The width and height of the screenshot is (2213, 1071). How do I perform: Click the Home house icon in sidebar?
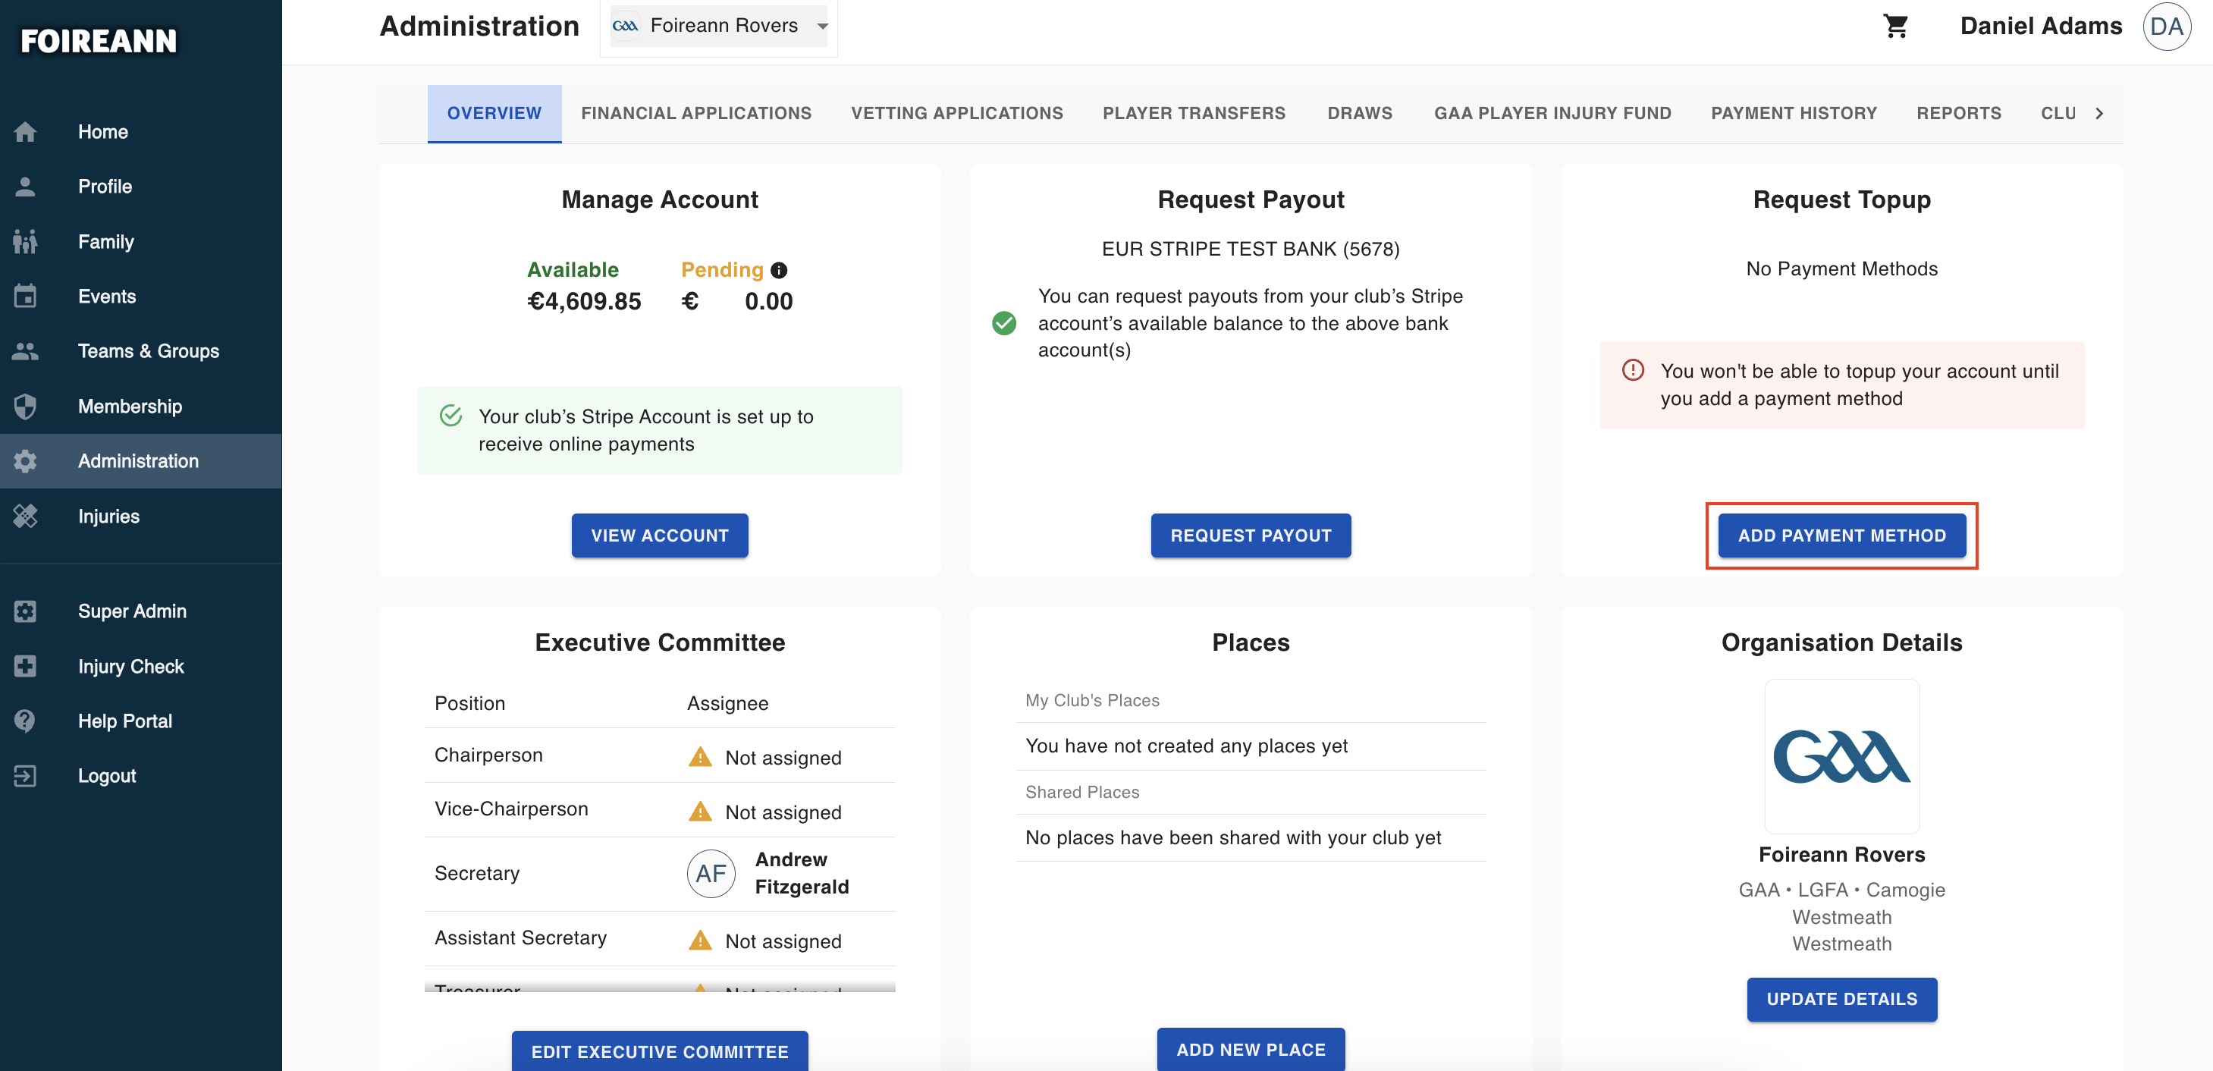click(x=25, y=131)
